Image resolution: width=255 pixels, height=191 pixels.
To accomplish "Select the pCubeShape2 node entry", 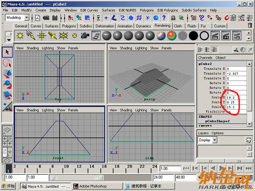I will [x=217, y=121].
